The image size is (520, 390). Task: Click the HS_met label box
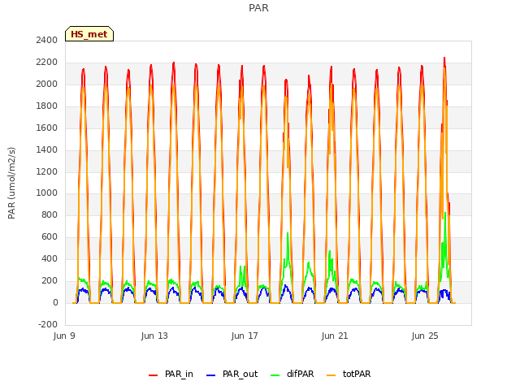point(89,34)
